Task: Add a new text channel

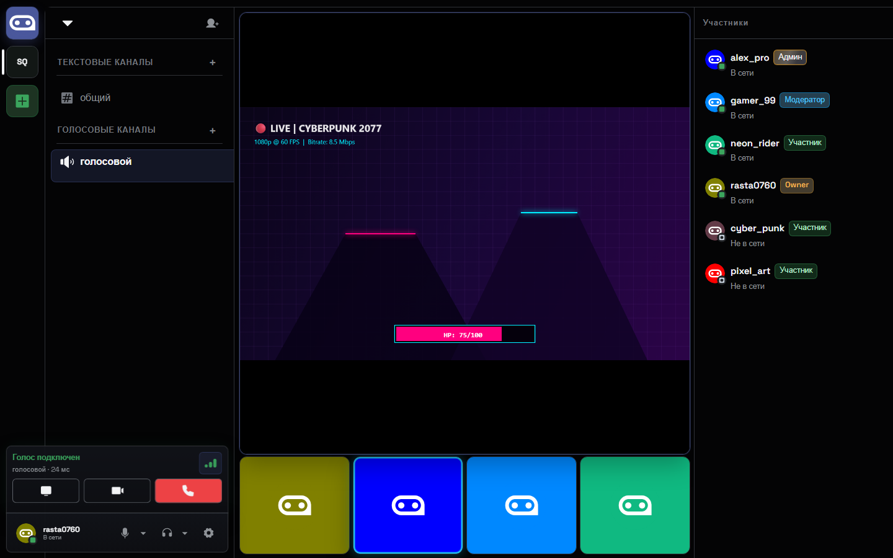Action: click(213, 63)
